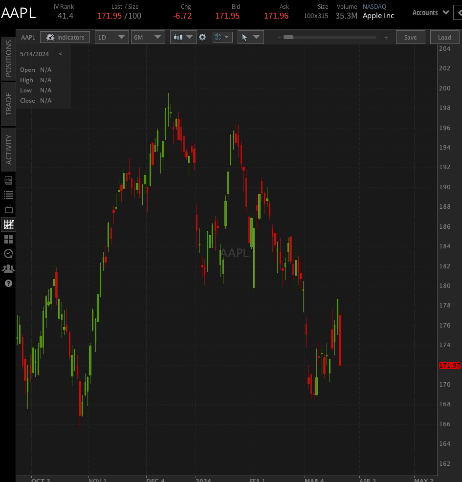The image size is (462, 482).
Task: Click the 204 price axis label
Action: point(444,48)
